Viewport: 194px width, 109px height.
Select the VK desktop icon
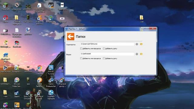point(62,69)
